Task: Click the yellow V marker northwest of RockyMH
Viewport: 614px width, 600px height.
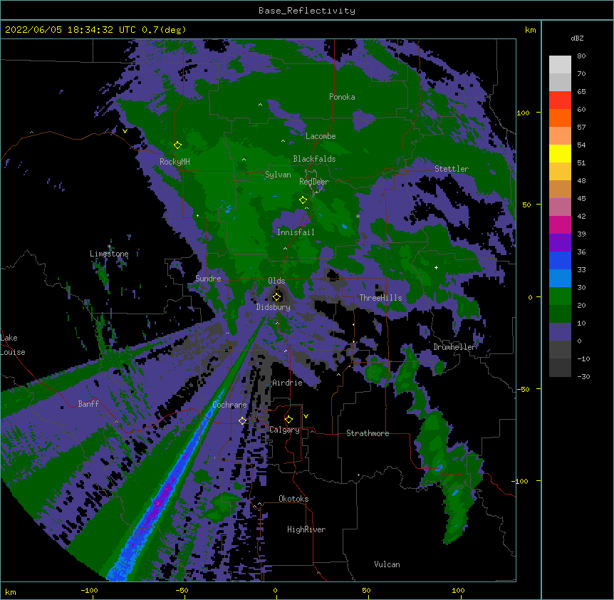Action: (125, 131)
